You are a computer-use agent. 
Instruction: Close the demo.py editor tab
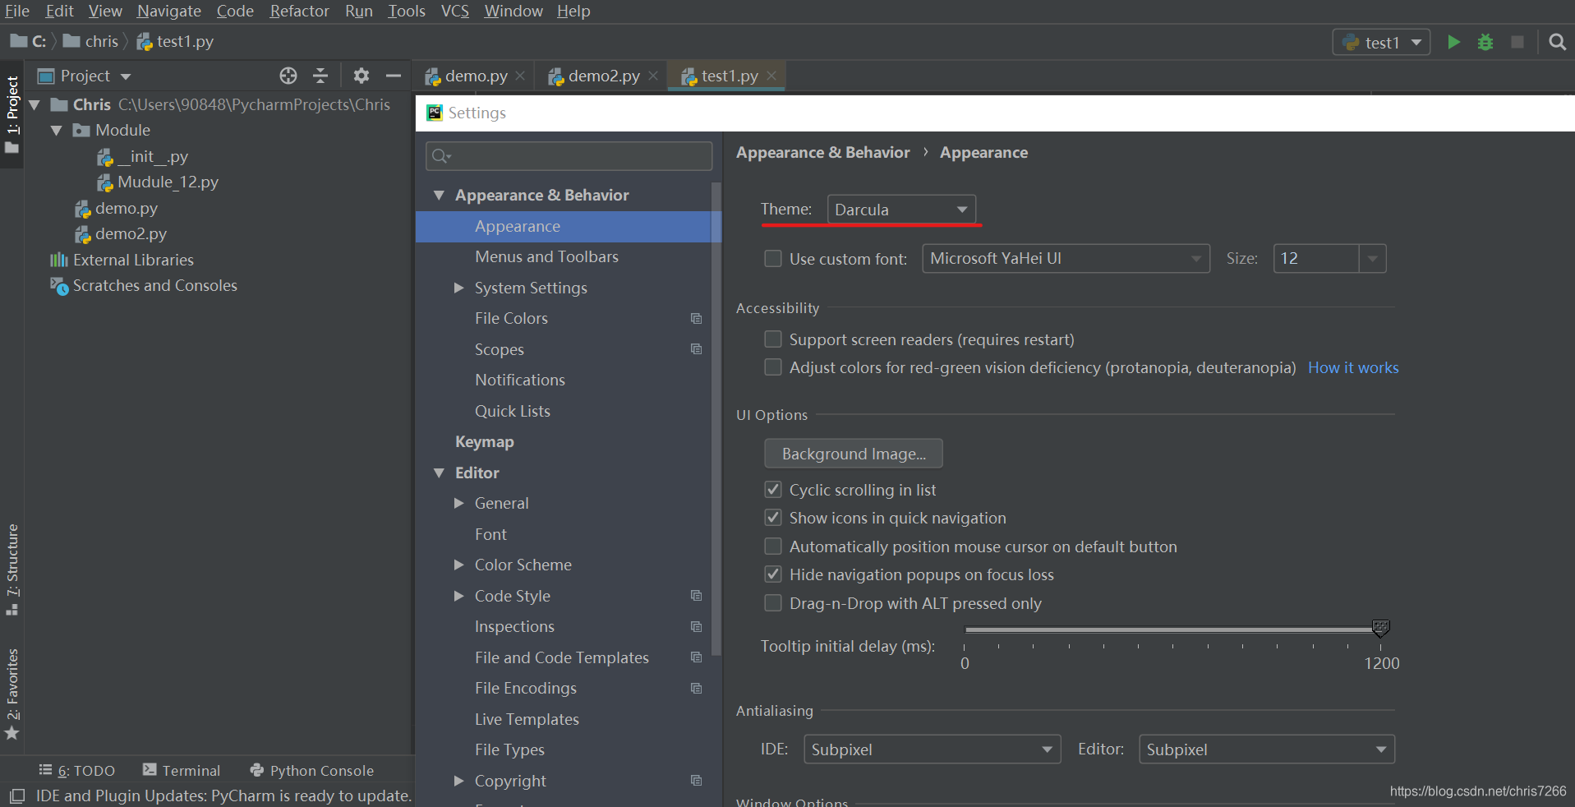point(520,76)
